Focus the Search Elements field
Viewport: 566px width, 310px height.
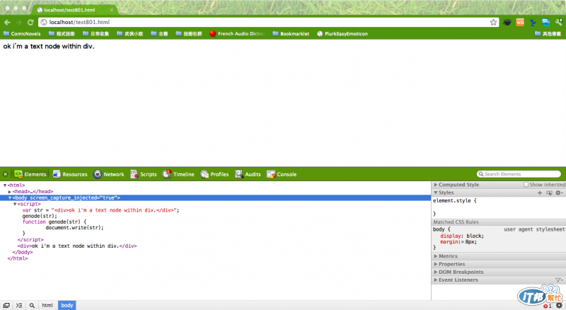(x=519, y=174)
